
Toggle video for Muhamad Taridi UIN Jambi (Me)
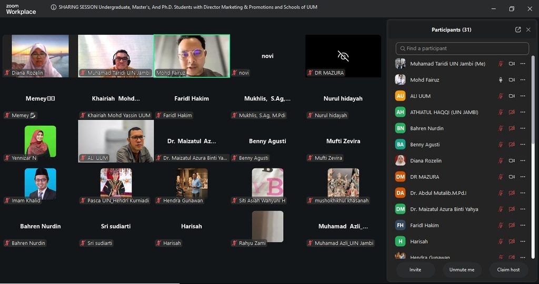point(512,64)
